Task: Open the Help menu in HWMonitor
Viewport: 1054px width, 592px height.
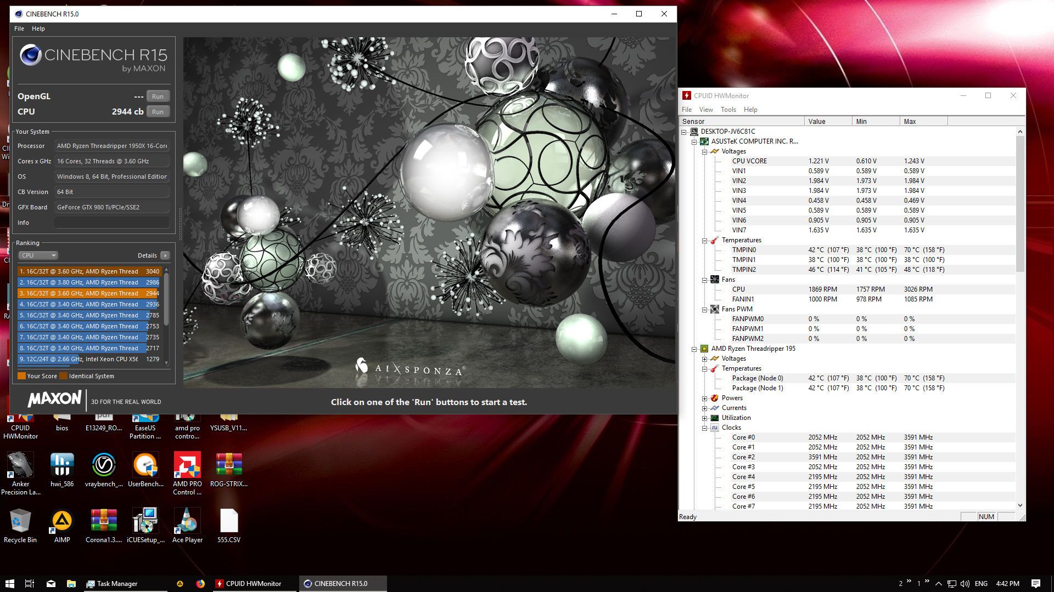Action: pos(750,110)
